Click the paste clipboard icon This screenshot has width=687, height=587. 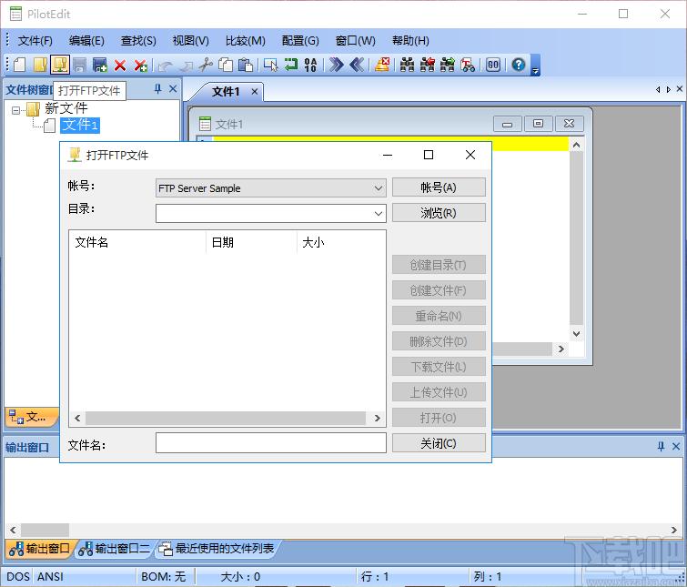click(x=246, y=65)
